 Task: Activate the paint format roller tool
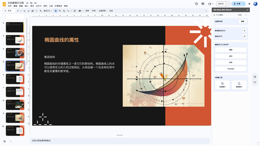point(36,11)
